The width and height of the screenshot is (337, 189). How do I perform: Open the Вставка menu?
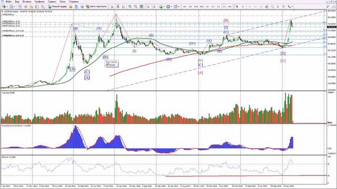pyautogui.click(x=27, y=2)
